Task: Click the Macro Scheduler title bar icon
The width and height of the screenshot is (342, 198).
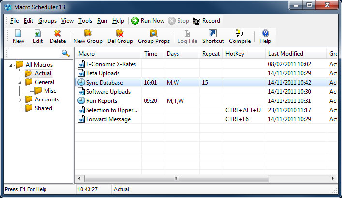Action: point(8,7)
